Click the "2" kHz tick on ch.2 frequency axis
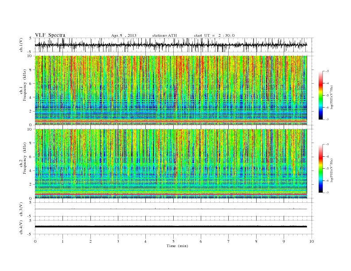This screenshot has width=351, height=271. (31, 185)
